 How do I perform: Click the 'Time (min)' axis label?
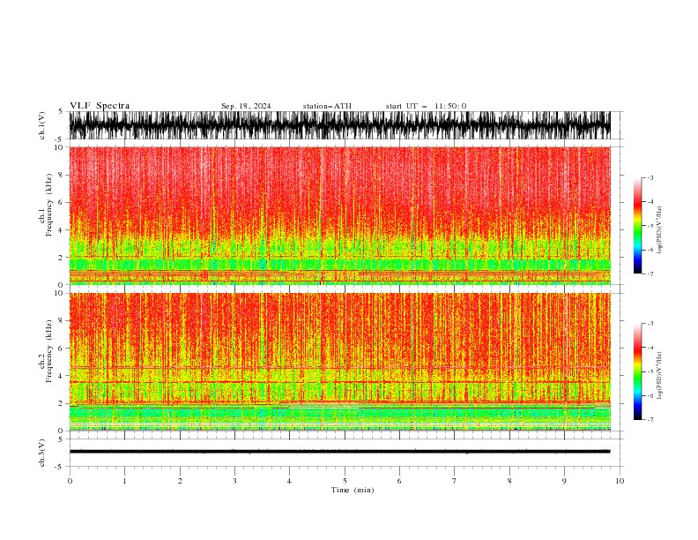click(x=353, y=490)
